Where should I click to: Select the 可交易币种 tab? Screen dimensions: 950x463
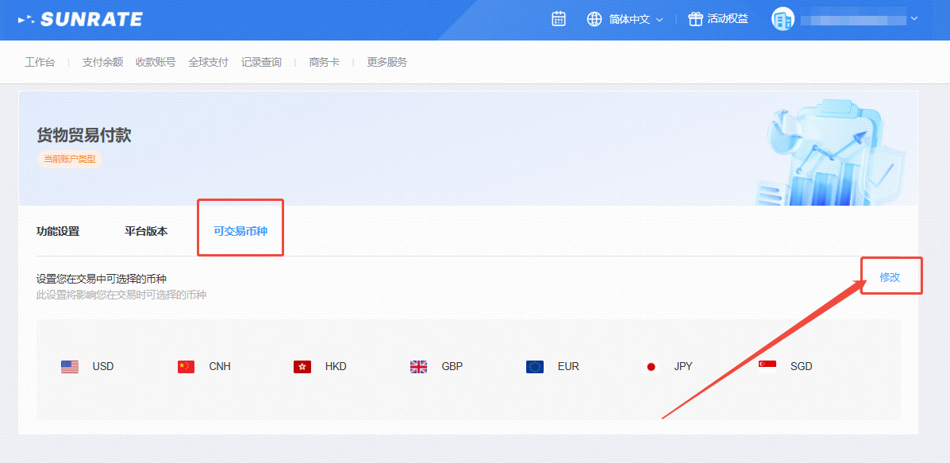click(240, 232)
